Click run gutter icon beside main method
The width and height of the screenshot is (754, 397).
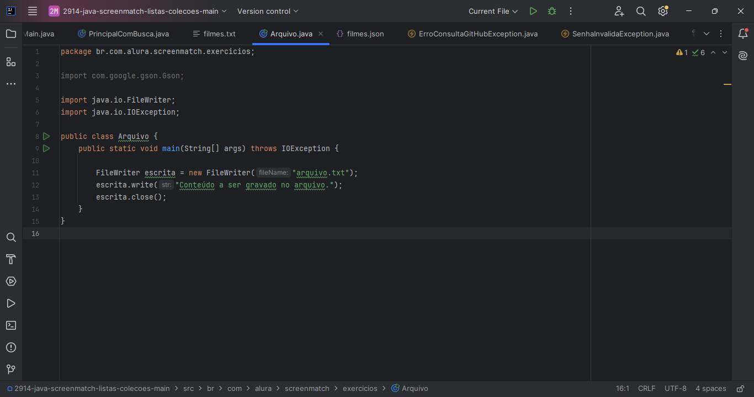pos(46,148)
